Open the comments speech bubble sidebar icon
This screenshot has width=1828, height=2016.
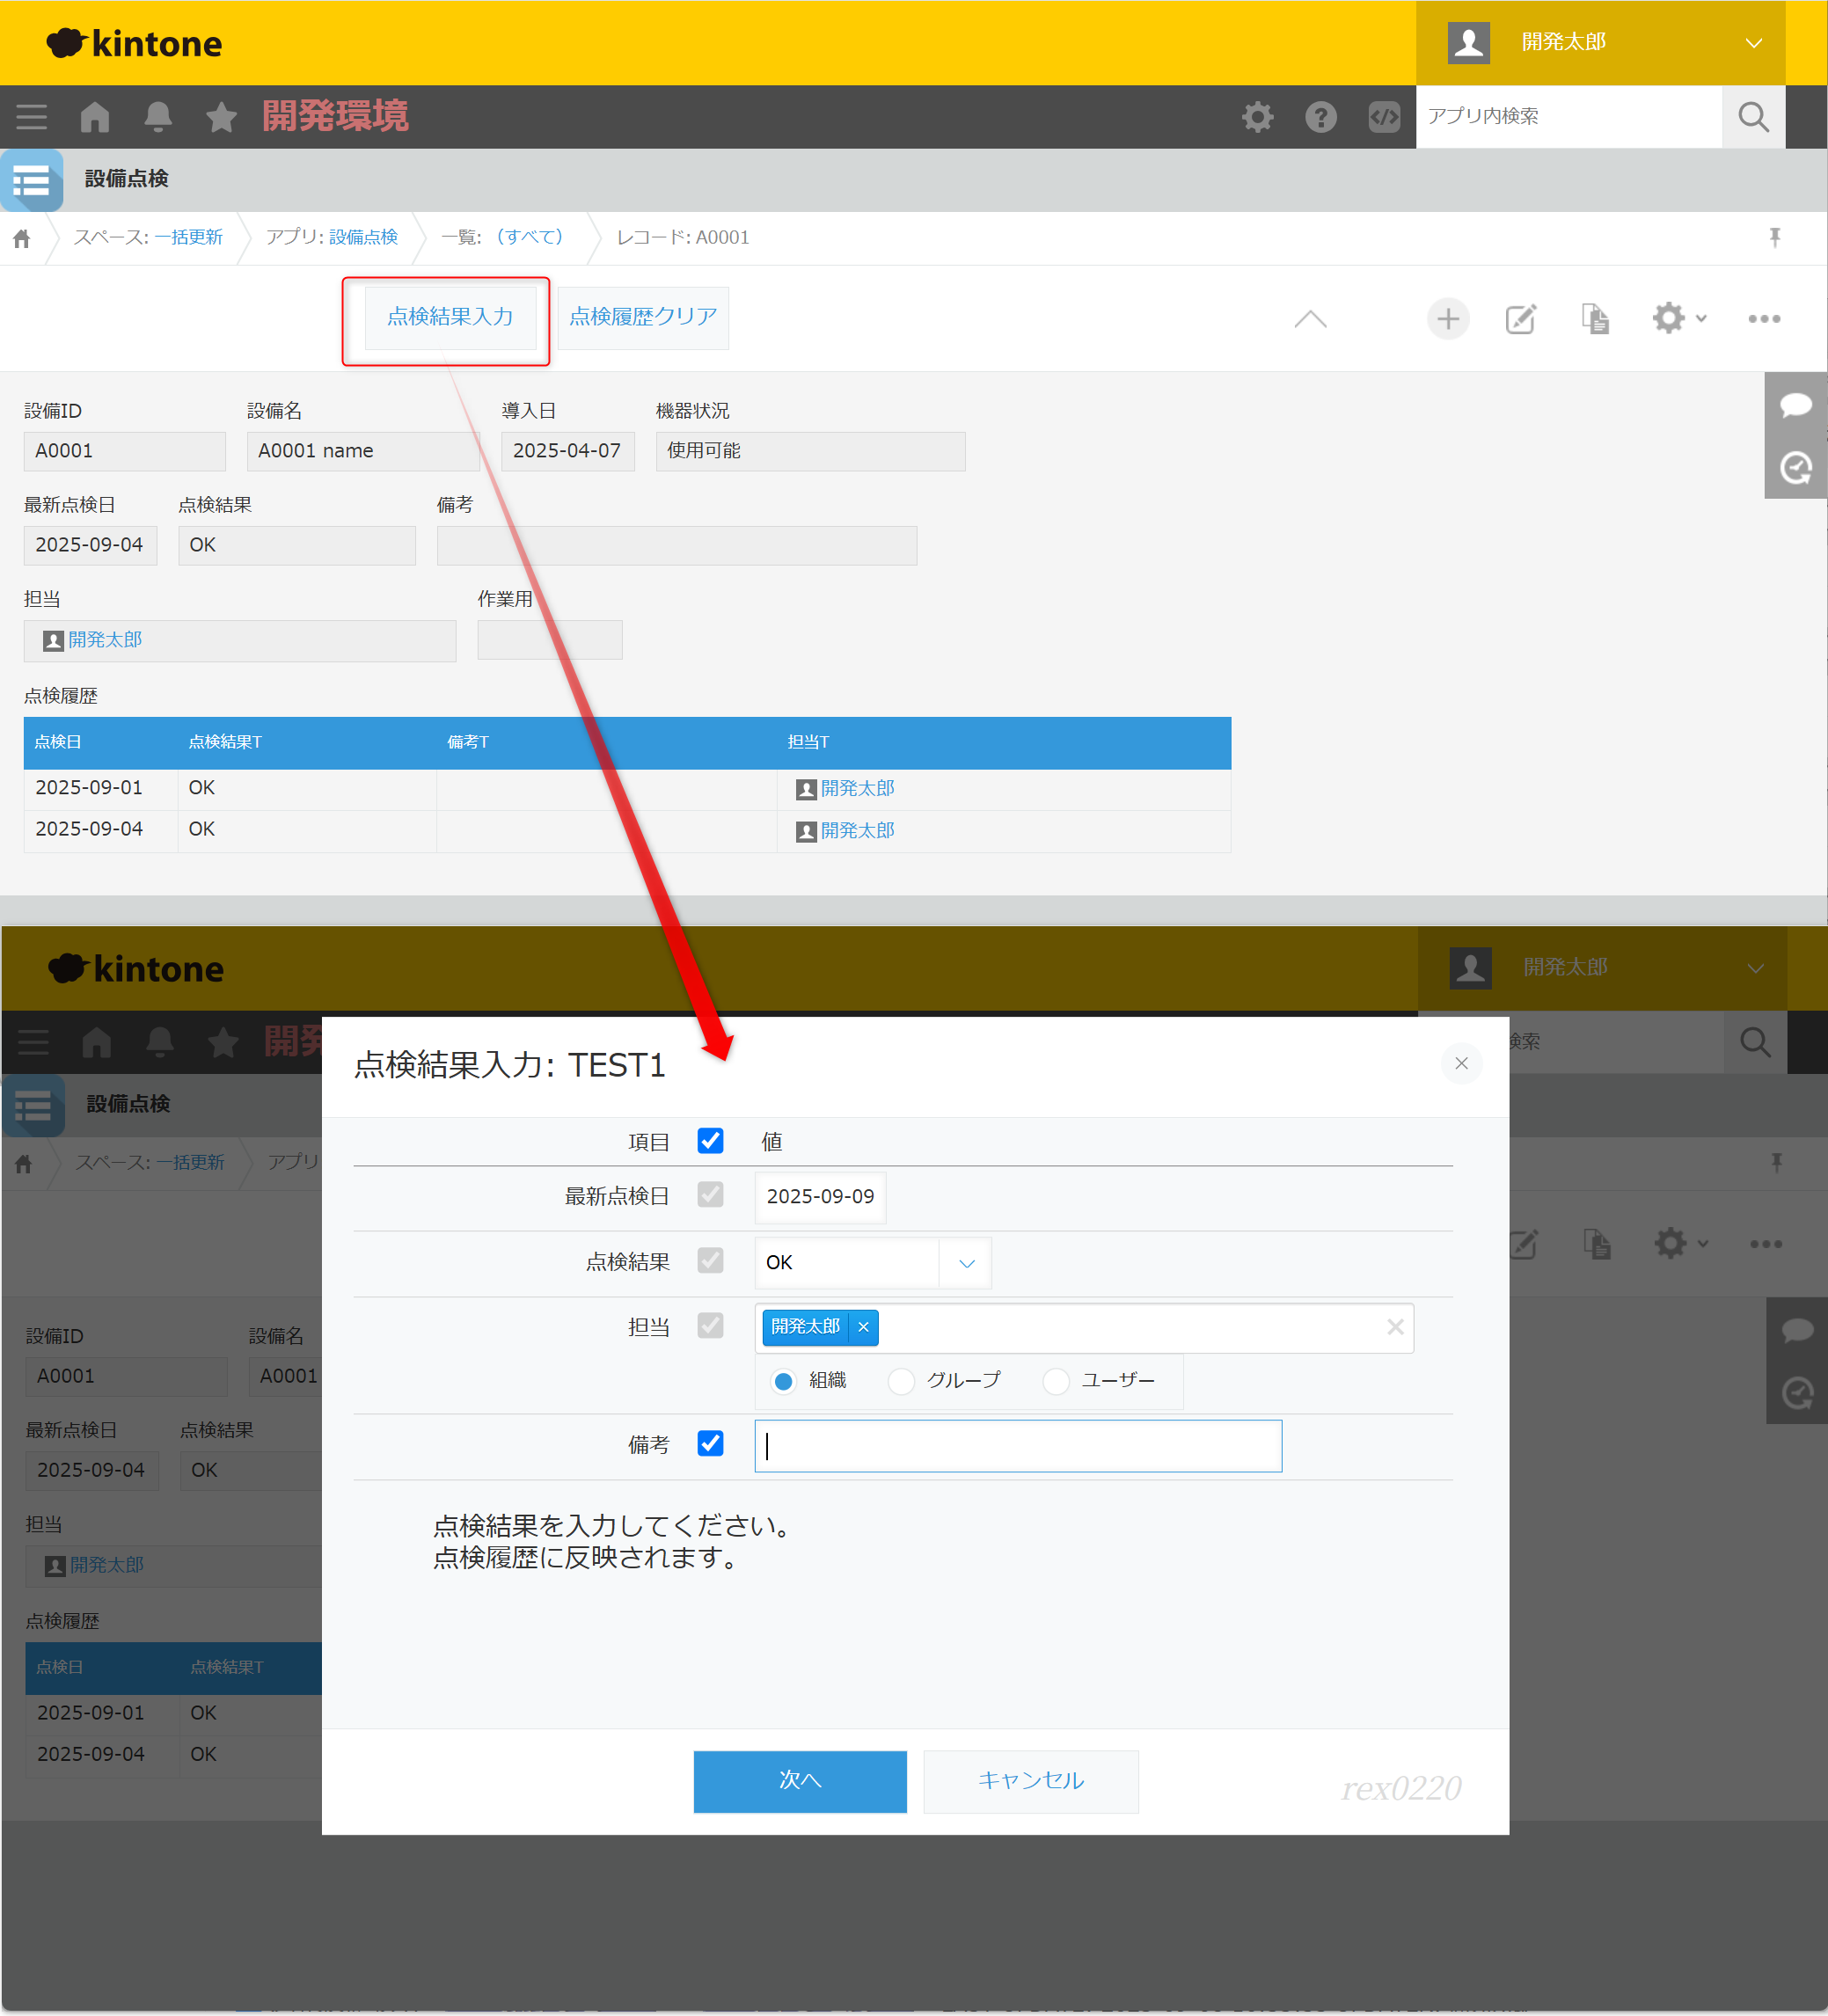[1795, 405]
